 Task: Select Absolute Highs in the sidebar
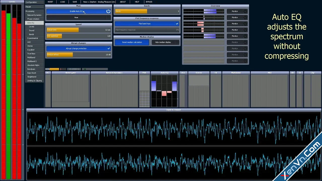(34, 65)
